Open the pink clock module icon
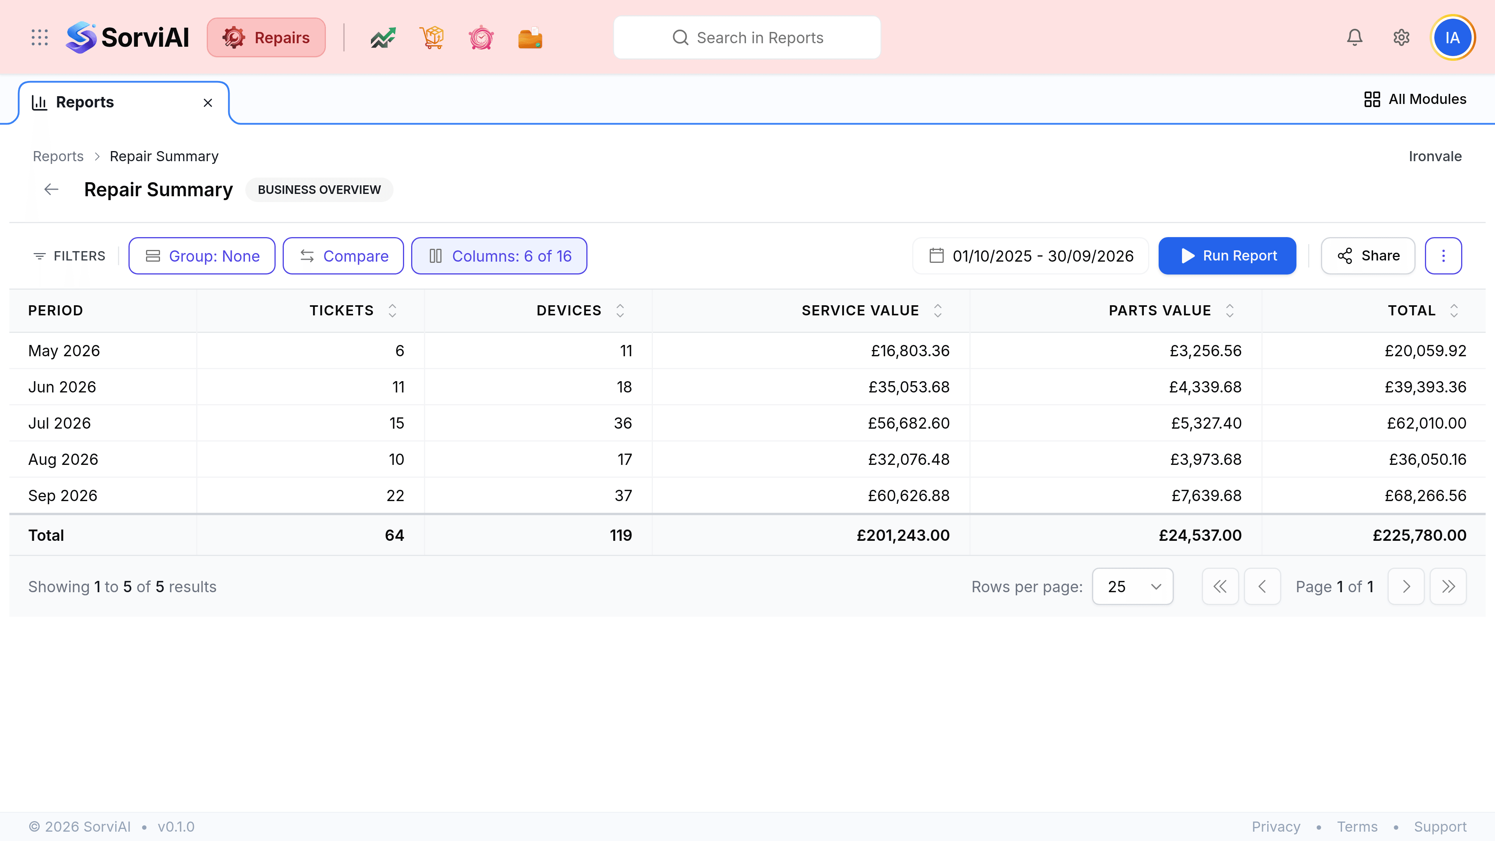The height and width of the screenshot is (841, 1495). pos(481,38)
